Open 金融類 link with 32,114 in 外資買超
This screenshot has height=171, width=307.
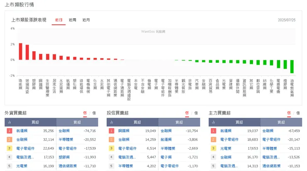[x=22, y=140]
